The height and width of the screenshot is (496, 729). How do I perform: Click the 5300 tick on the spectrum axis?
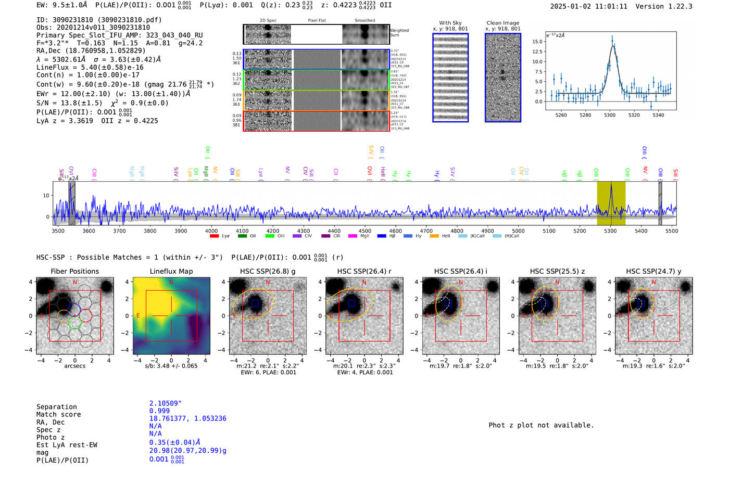click(x=610, y=231)
